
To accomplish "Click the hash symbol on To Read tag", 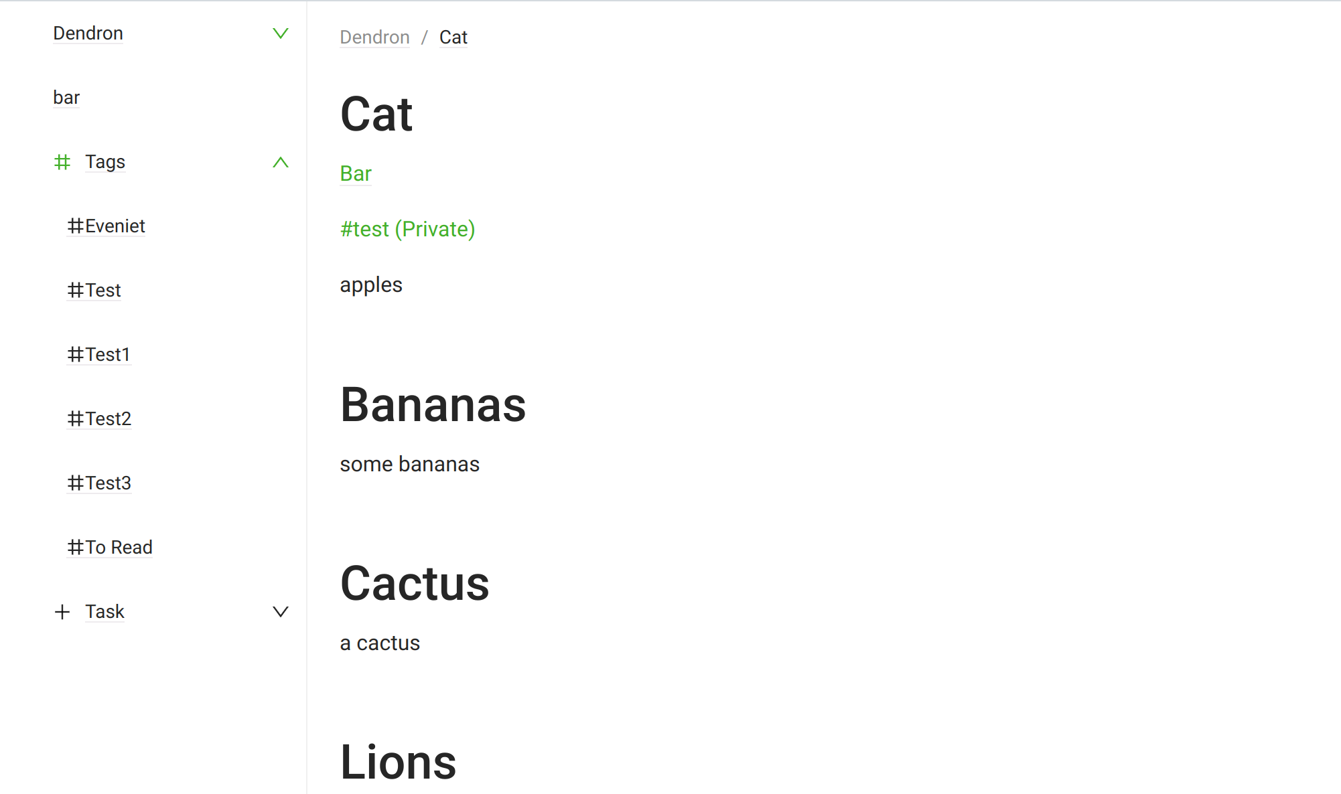I will click(75, 547).
